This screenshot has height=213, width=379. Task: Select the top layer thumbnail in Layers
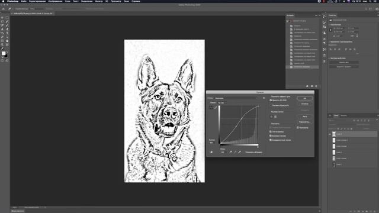(x=334, y=134)
